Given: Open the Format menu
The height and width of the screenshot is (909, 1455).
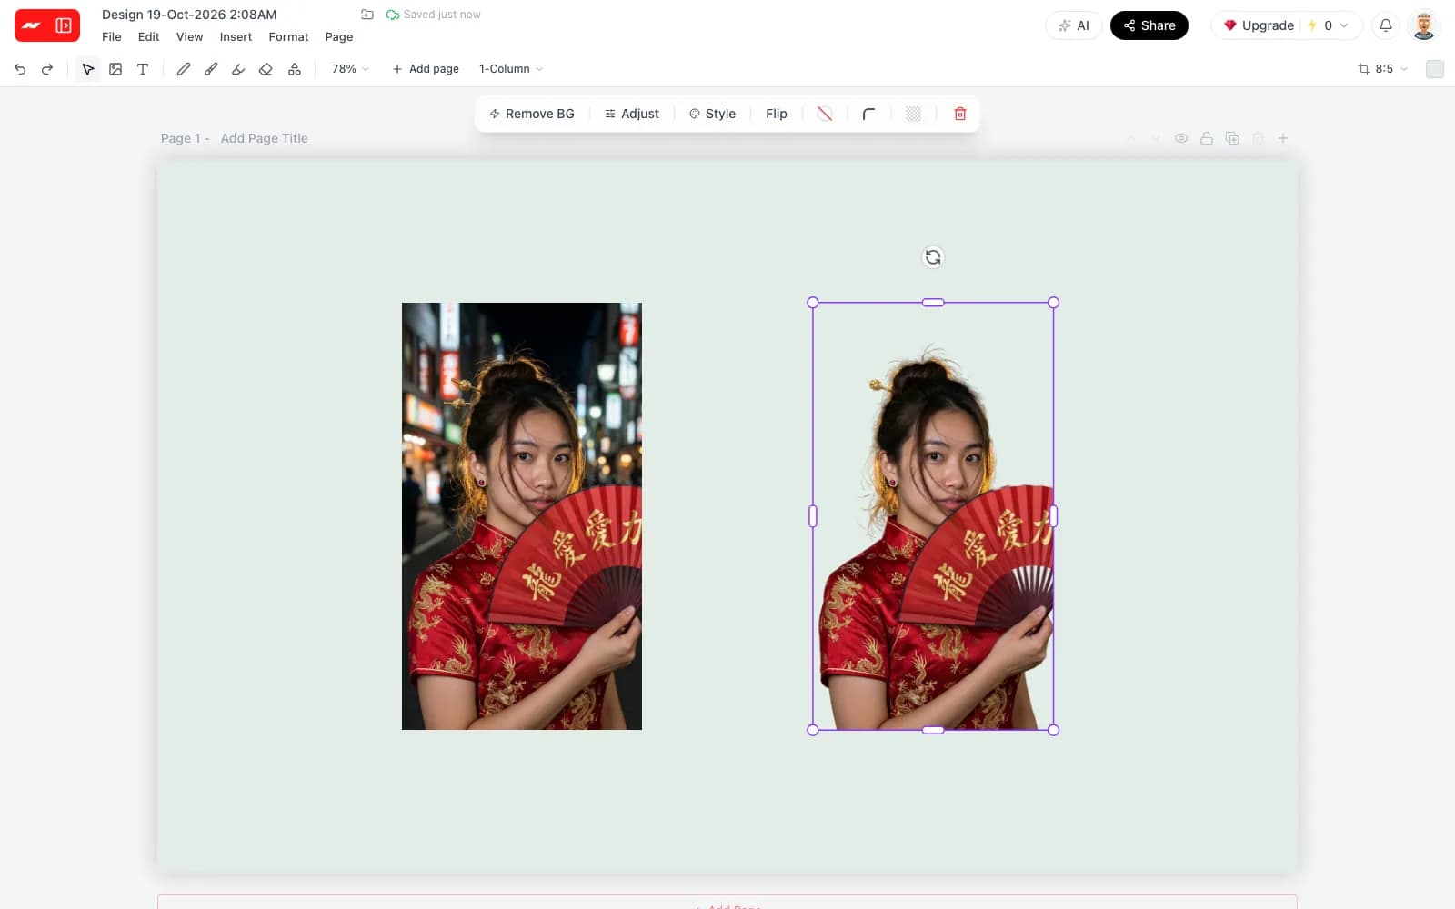Looking at the screenshot, I should tap(288, 37).
